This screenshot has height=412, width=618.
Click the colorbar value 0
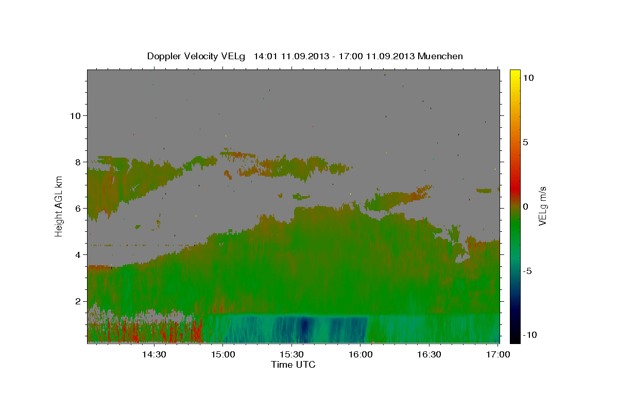coord(526,207)
